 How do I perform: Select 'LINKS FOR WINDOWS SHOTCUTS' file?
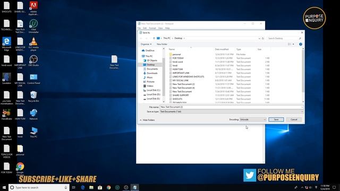188,76
